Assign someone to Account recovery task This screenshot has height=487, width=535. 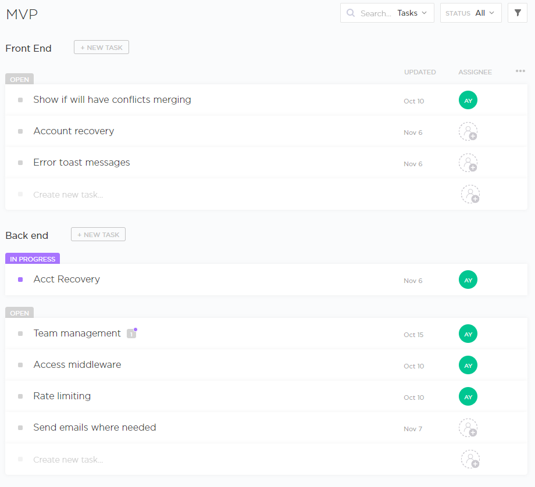click(x=468, y=132)
